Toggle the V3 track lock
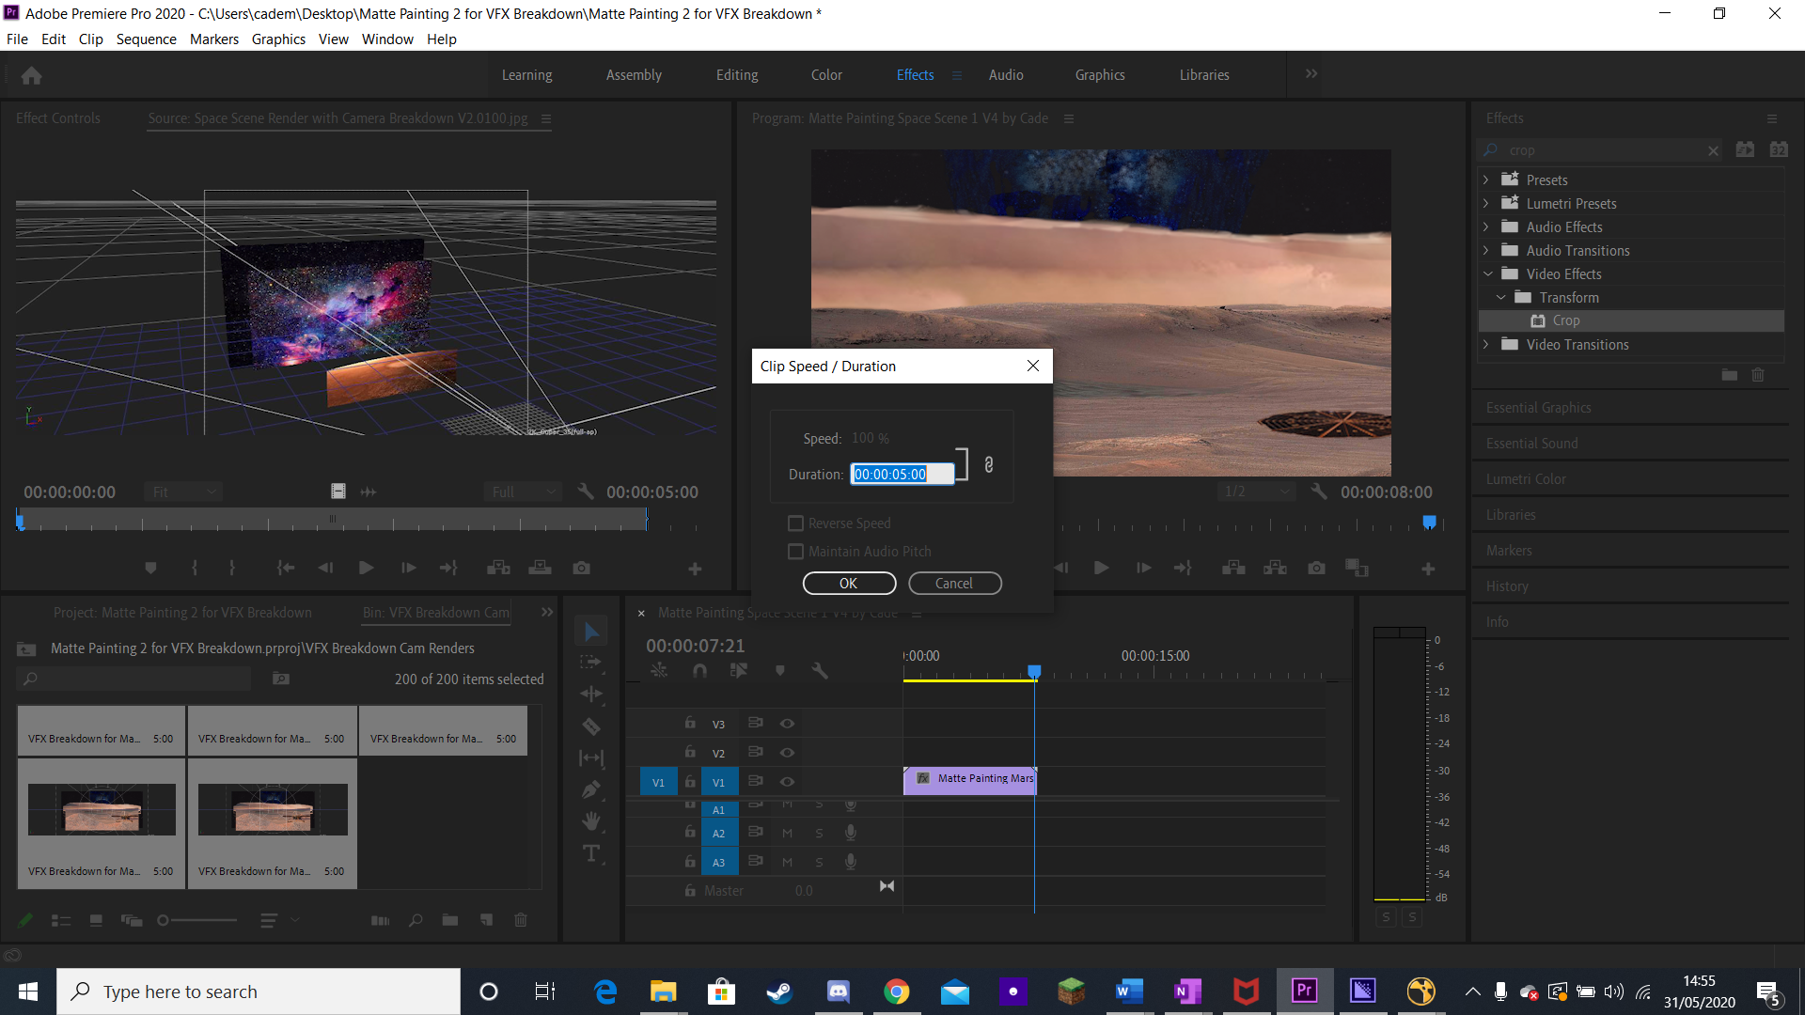The width and height of the screenshot is (1805, 1015). tap(690, 723)
